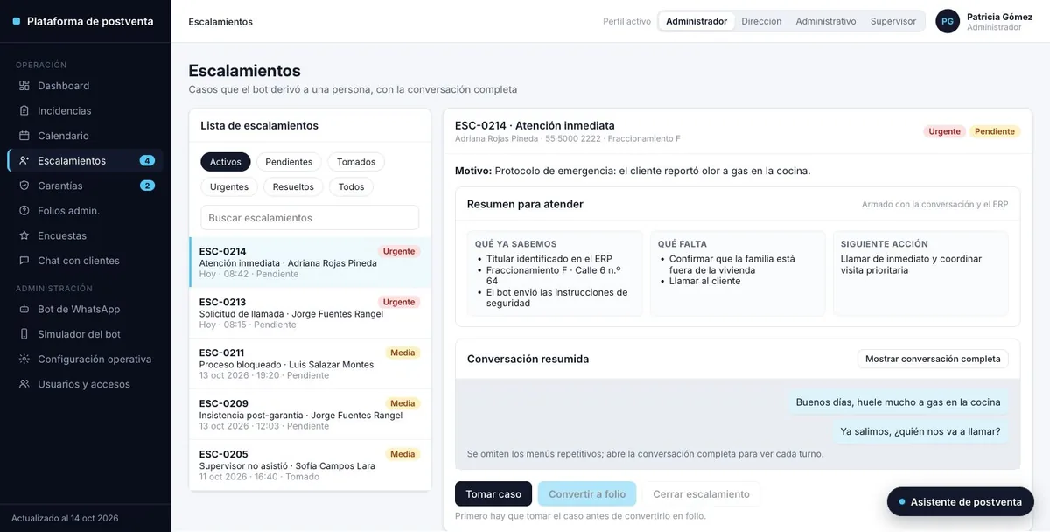1050x532 pixels.
Task: Click the Configuración operativa gear icon
Action: click(24, 359)
